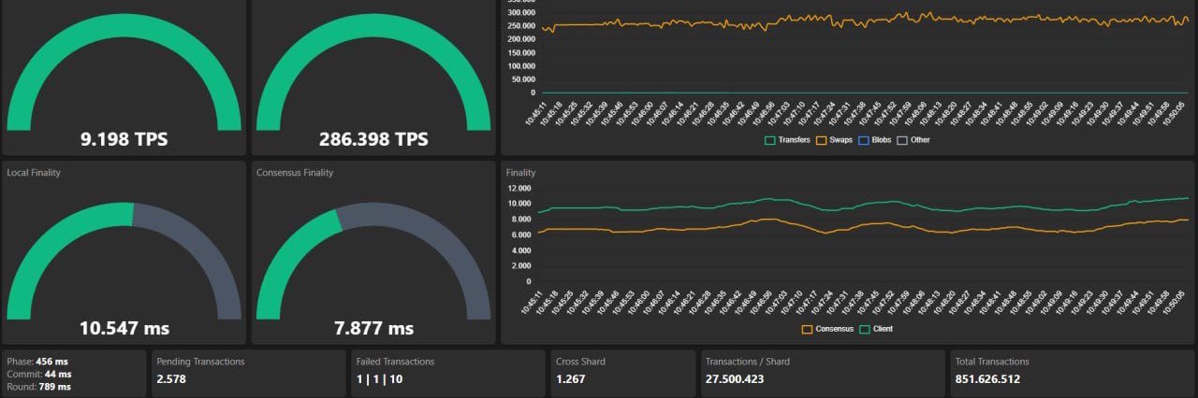Toggle the Blobs series in the legend
The image size is (1198, 398).
pyautogui.click(x=874, y=140)
